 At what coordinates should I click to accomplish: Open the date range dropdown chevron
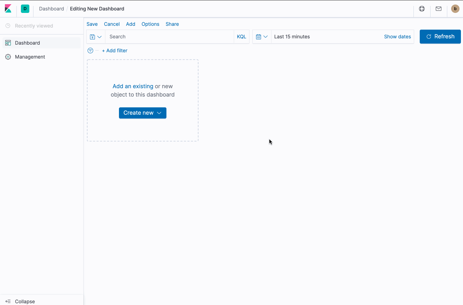pos(266,36)
